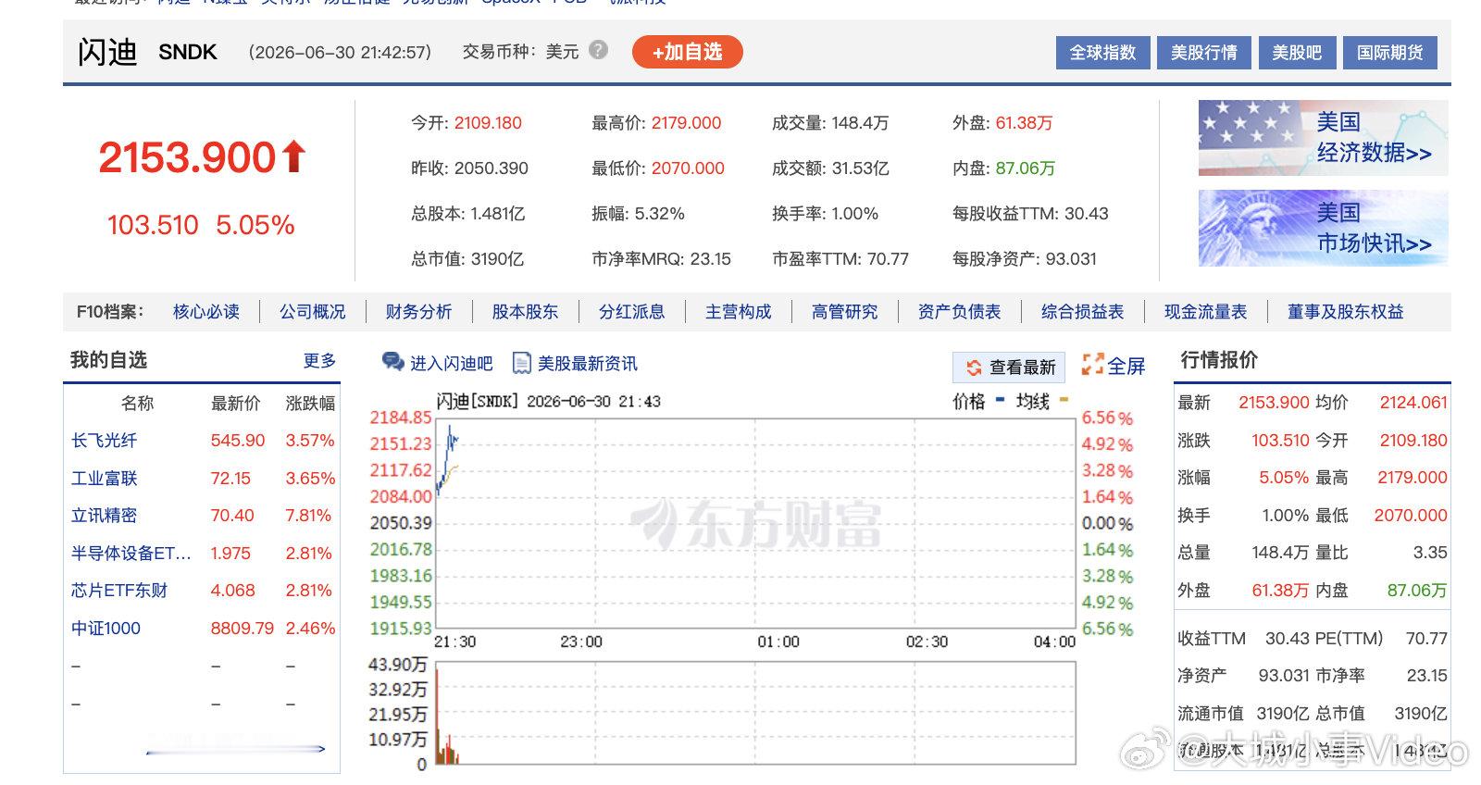Click the help question mark icon beside 美元

(x=599, y=50)
